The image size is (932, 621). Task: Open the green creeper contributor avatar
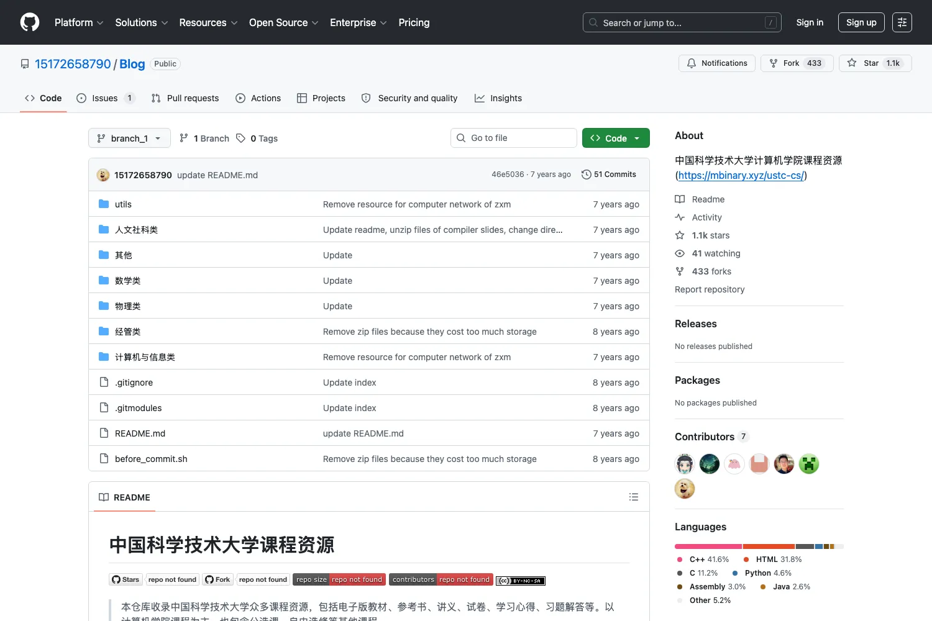(809, 464)
